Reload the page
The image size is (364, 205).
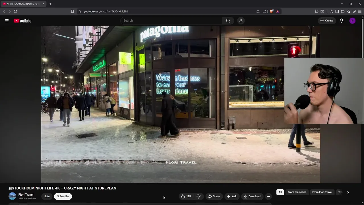pos(15,11)
